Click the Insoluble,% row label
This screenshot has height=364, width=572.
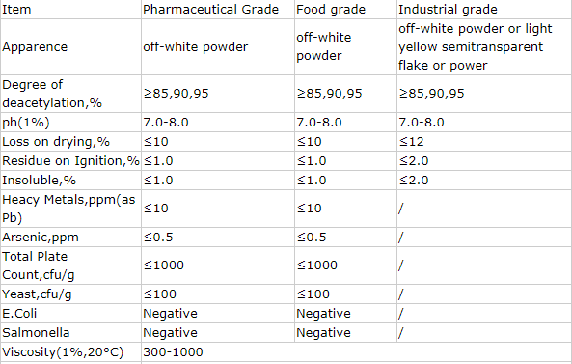click(39, 181)
